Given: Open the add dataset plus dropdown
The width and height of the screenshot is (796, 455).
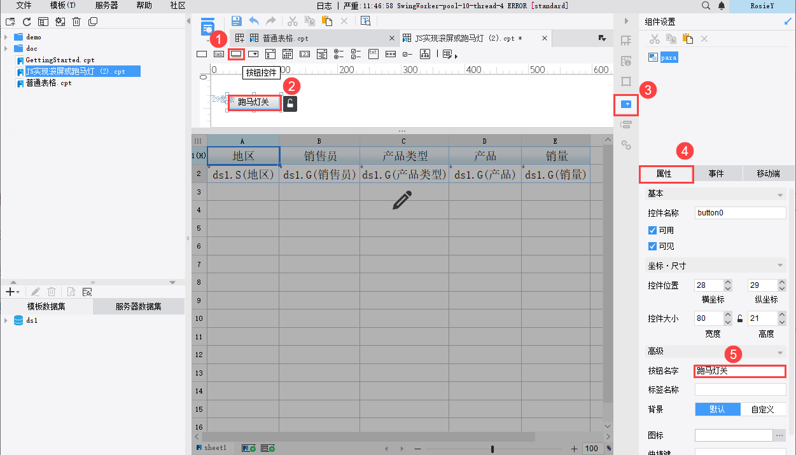Looking at the screenshot, I should [12, 292].
